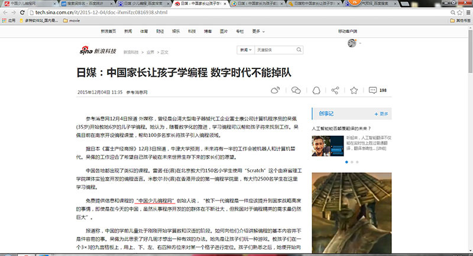473x256 pixels.
Task: Open 娱乐 in navigation bar
Action: (x=176, y=31)
